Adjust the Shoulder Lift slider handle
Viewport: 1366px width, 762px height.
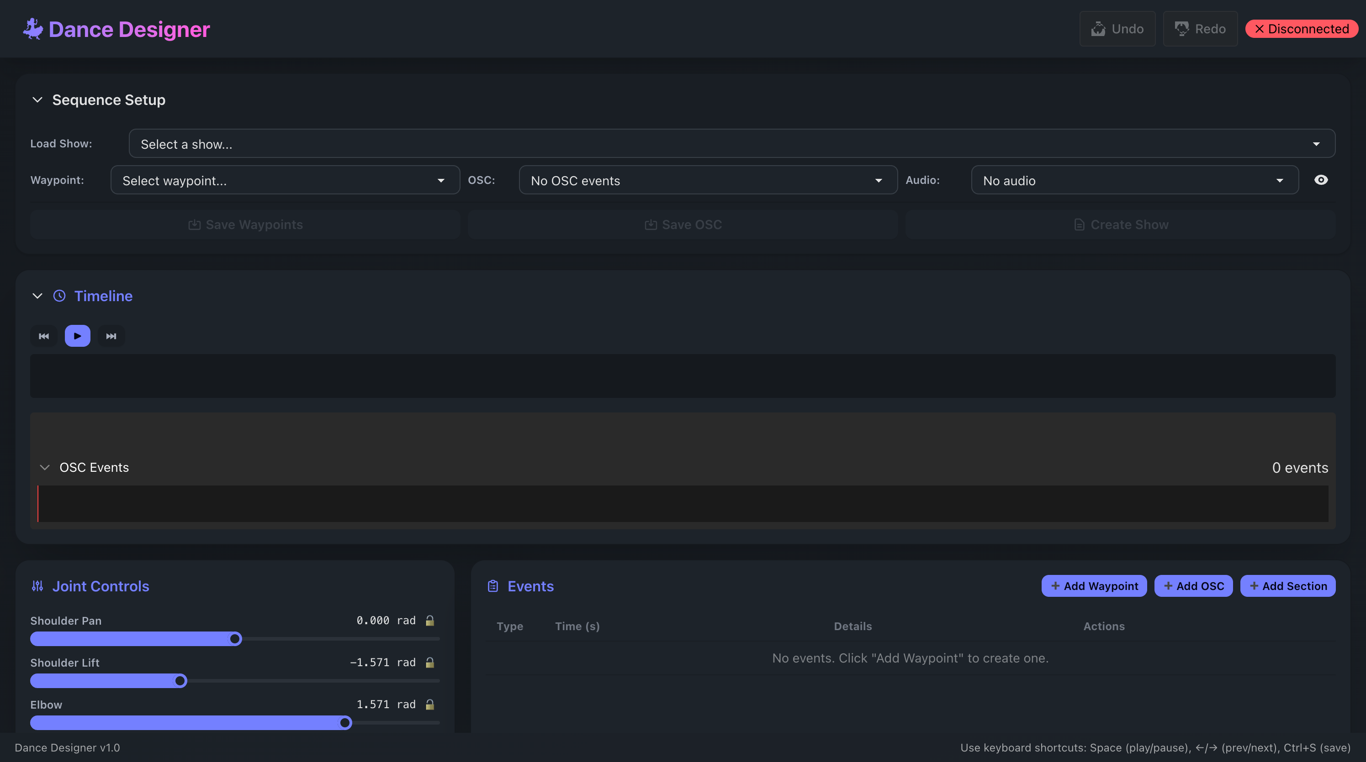[180, 680]
